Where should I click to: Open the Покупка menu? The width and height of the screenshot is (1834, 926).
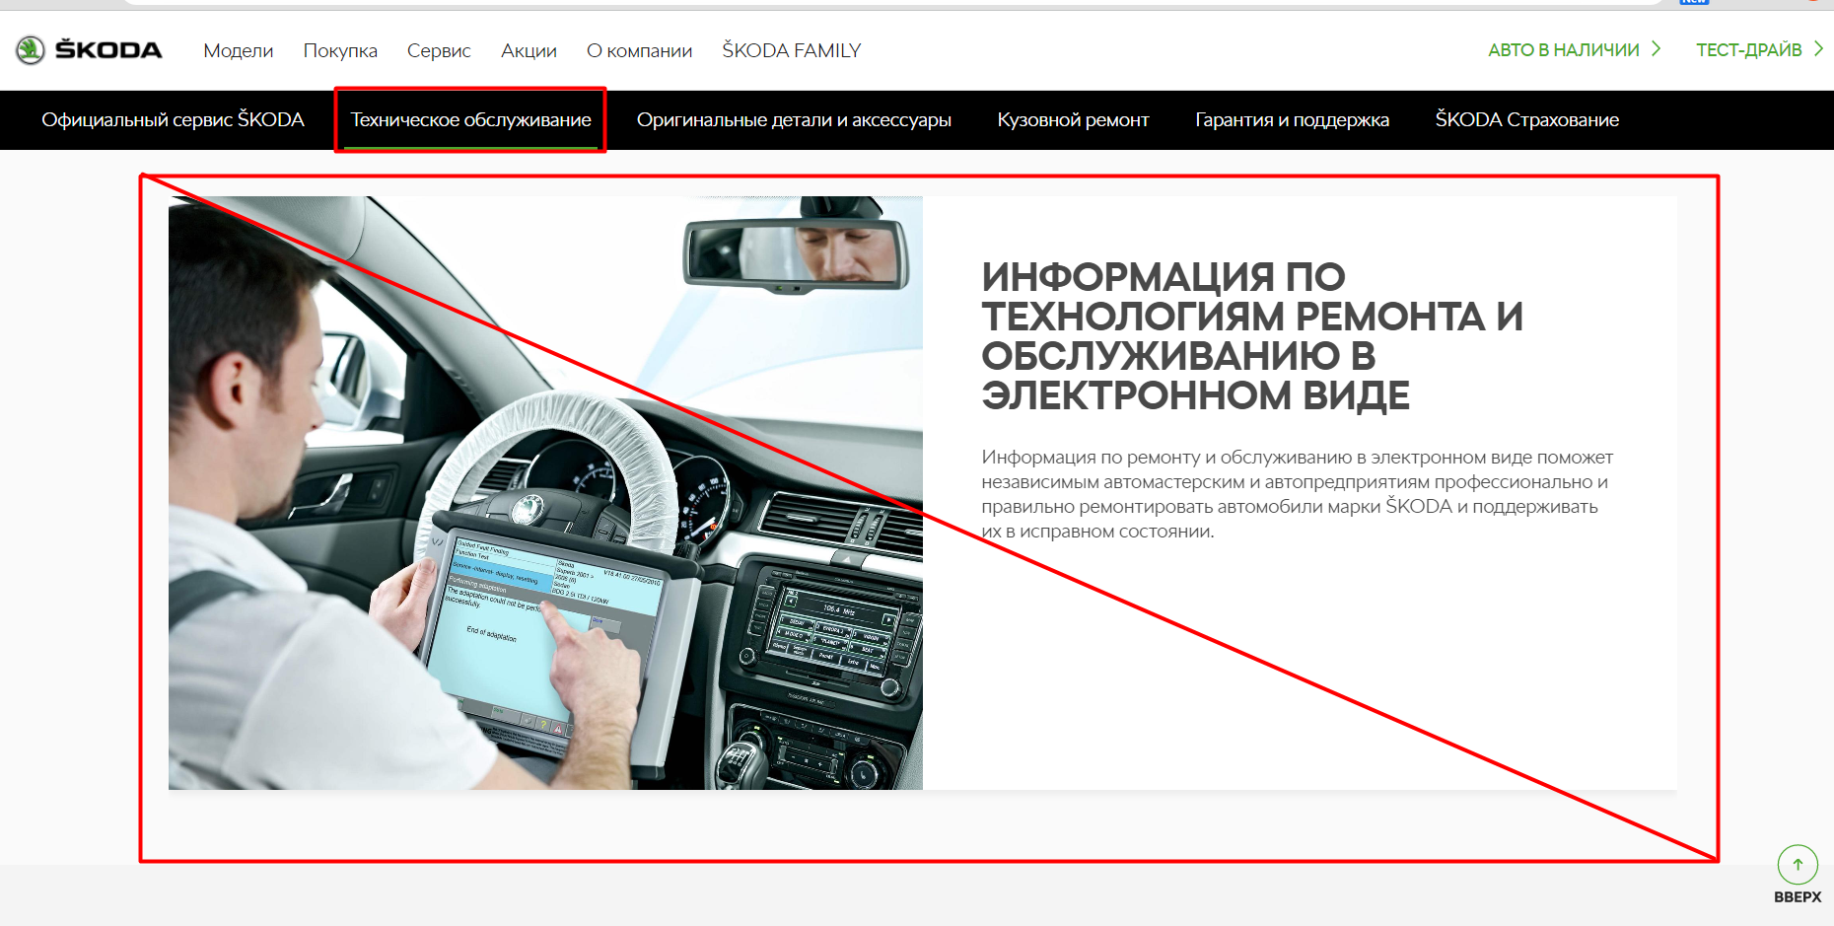pos(340,50)
